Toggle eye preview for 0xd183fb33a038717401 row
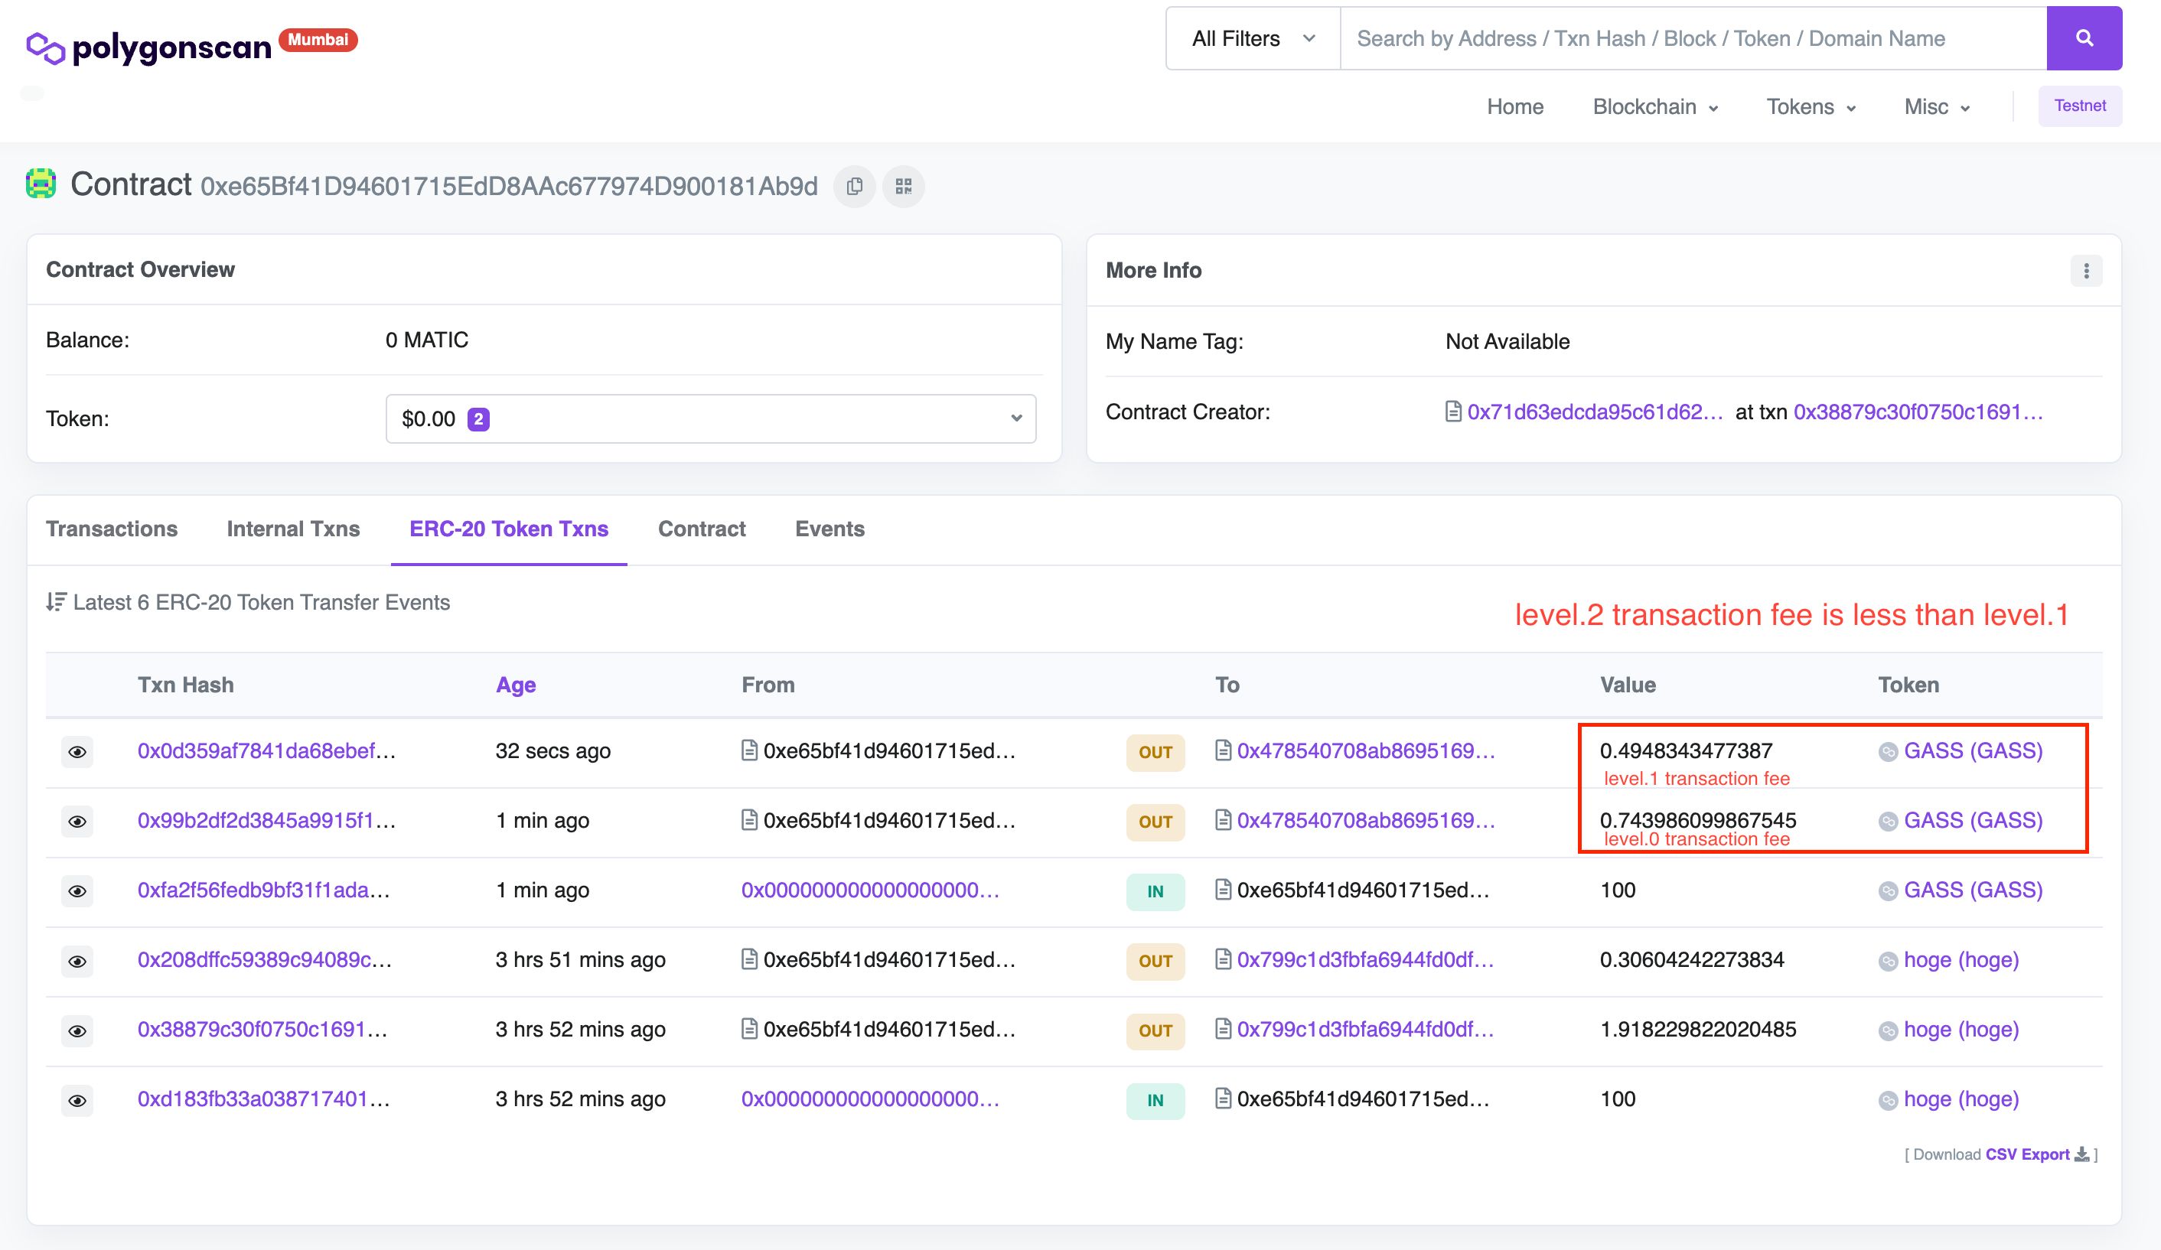 77,1100
